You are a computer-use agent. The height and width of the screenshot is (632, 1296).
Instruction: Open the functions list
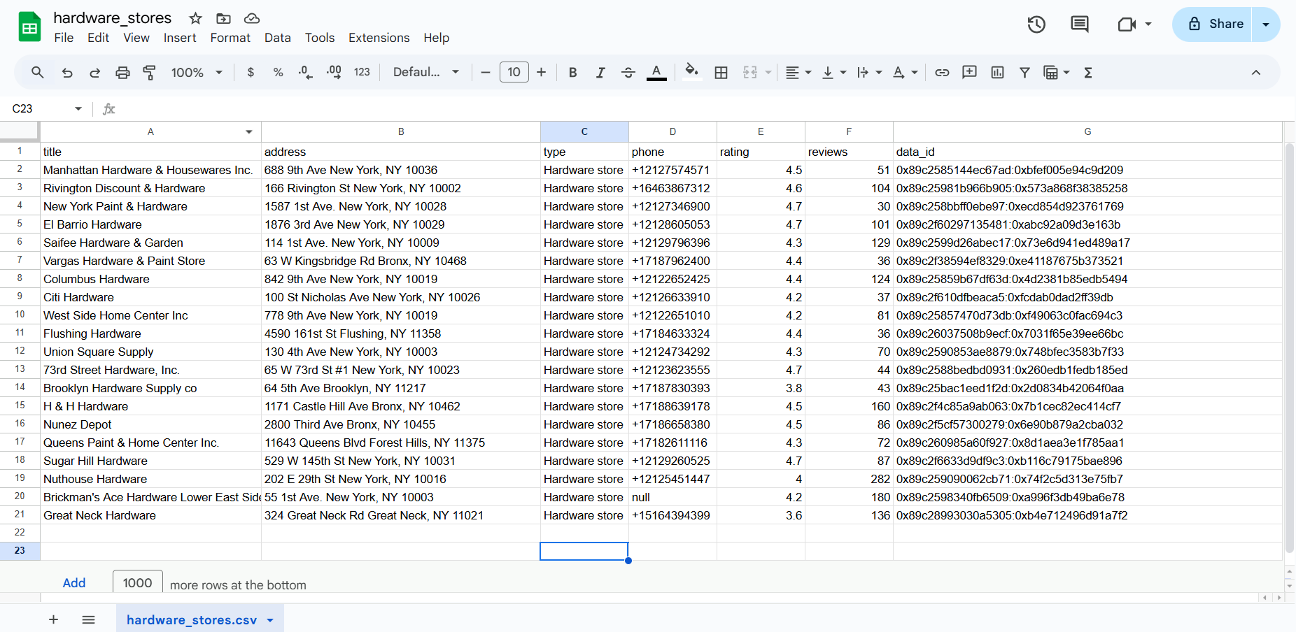click(x=1088, y=72)
